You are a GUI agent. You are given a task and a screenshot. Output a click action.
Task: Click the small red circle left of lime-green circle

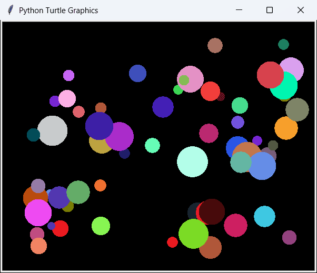point(172,242)
